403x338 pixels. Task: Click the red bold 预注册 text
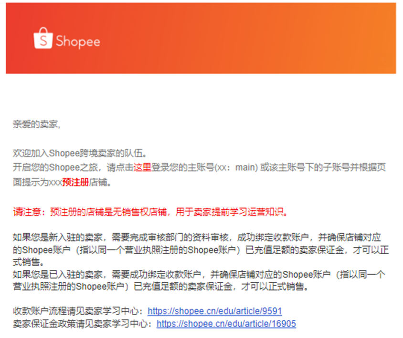tap(75, 182)
